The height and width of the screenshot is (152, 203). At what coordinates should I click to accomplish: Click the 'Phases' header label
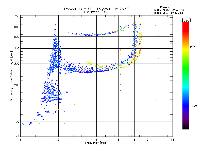[164, 7]
